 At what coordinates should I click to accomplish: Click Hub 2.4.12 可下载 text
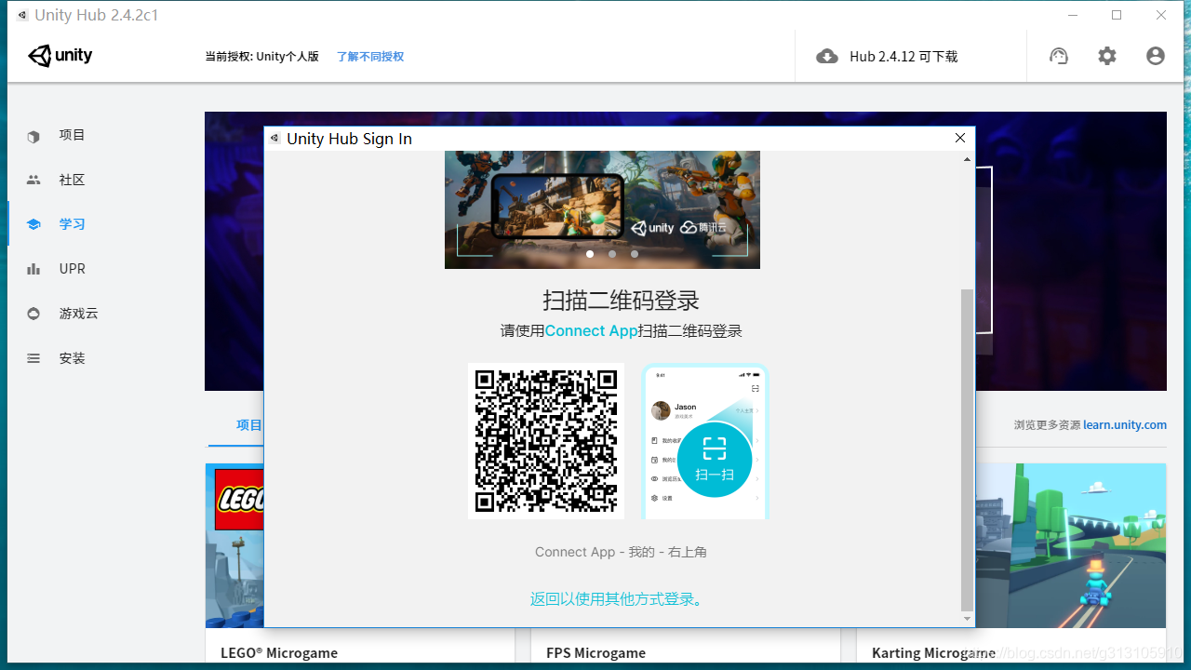coord(903,57)
